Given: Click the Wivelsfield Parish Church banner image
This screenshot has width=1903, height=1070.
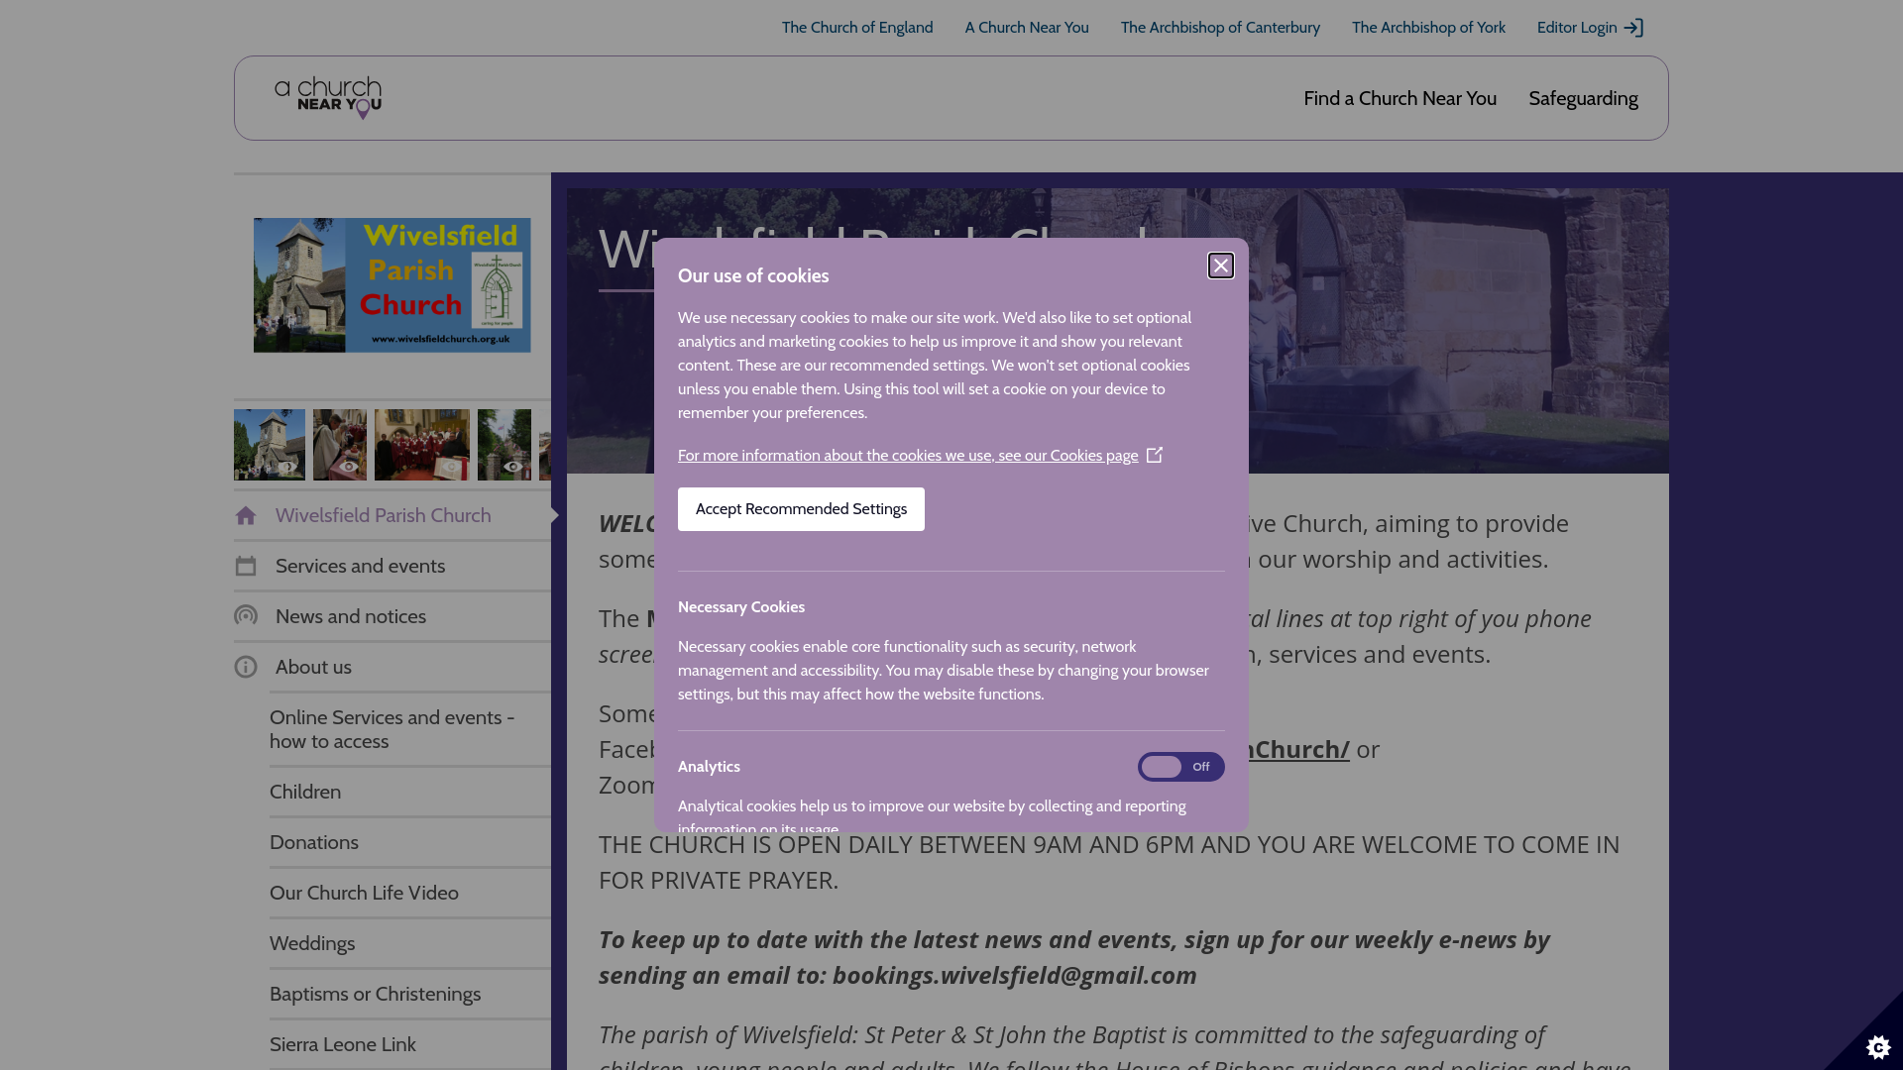Looking at the screenshot, I should tap(392, 285).
